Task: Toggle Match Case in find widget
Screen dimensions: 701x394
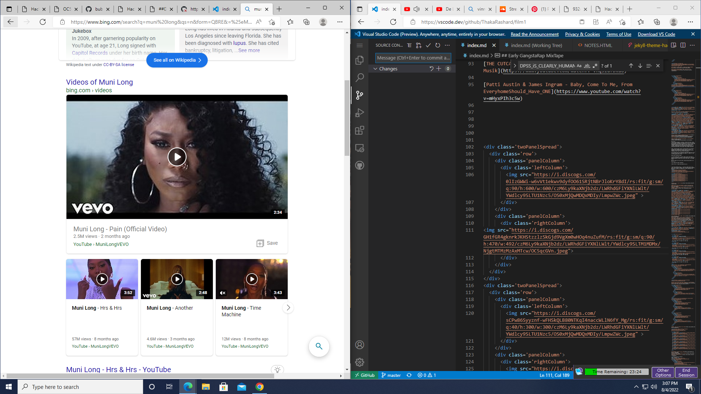Action: pos(579,66)
